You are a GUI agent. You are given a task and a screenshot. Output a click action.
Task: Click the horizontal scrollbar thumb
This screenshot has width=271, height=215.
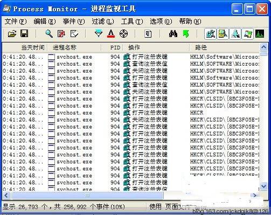(x=87, y=196)
